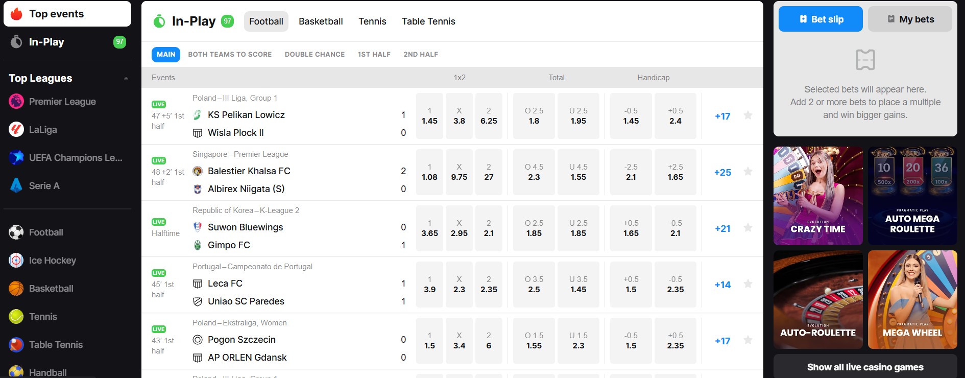Open the Football ball icon in sidebar

coord(16,232)
